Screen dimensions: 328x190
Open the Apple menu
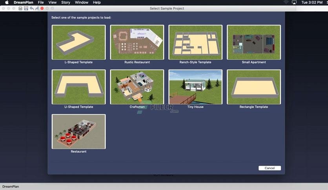click(x=7, y=2)
